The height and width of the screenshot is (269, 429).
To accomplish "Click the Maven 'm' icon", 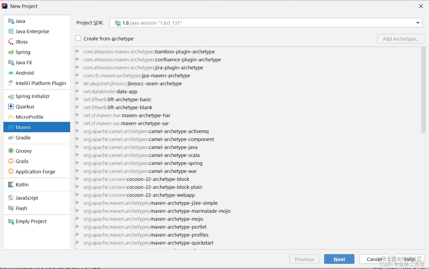I will point(11,127).
